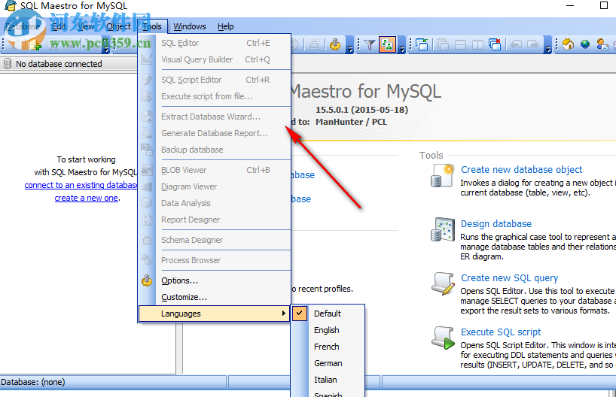The width and height of the screenshot is (616, 397).
Task: Click 'Database: (none)' status bar entry
Action: (33, 382)
